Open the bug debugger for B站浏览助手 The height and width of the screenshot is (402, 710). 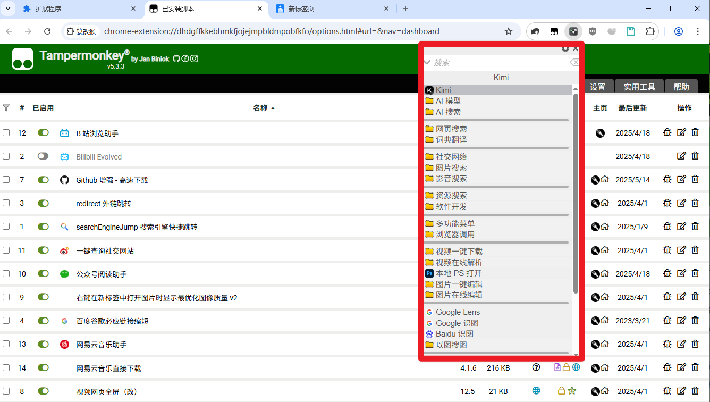667,132
